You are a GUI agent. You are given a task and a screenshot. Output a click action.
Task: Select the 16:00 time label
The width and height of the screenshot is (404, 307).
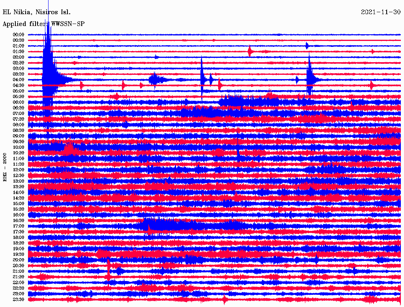[19, 215]
